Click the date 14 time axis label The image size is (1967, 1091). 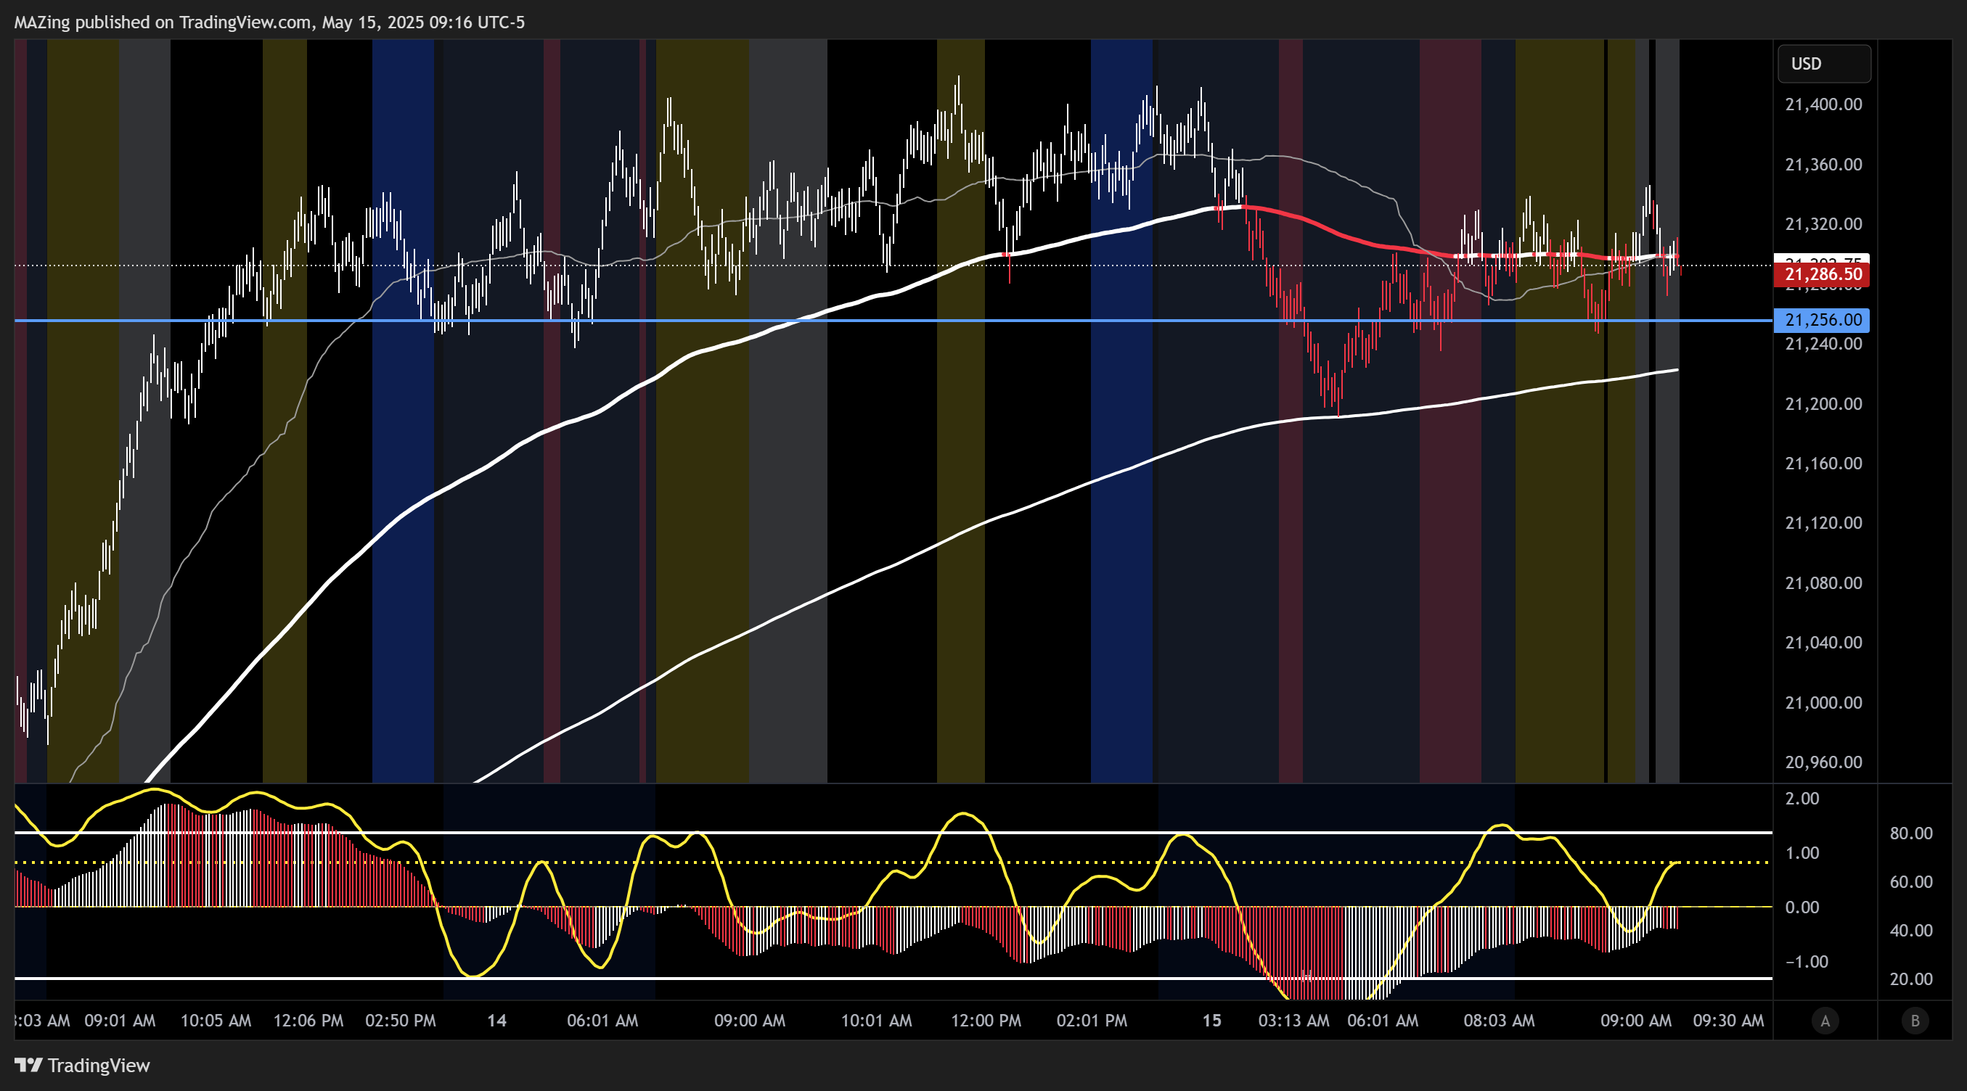coord(497,1021)
